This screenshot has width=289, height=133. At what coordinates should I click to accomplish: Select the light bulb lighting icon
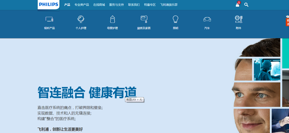175,19
